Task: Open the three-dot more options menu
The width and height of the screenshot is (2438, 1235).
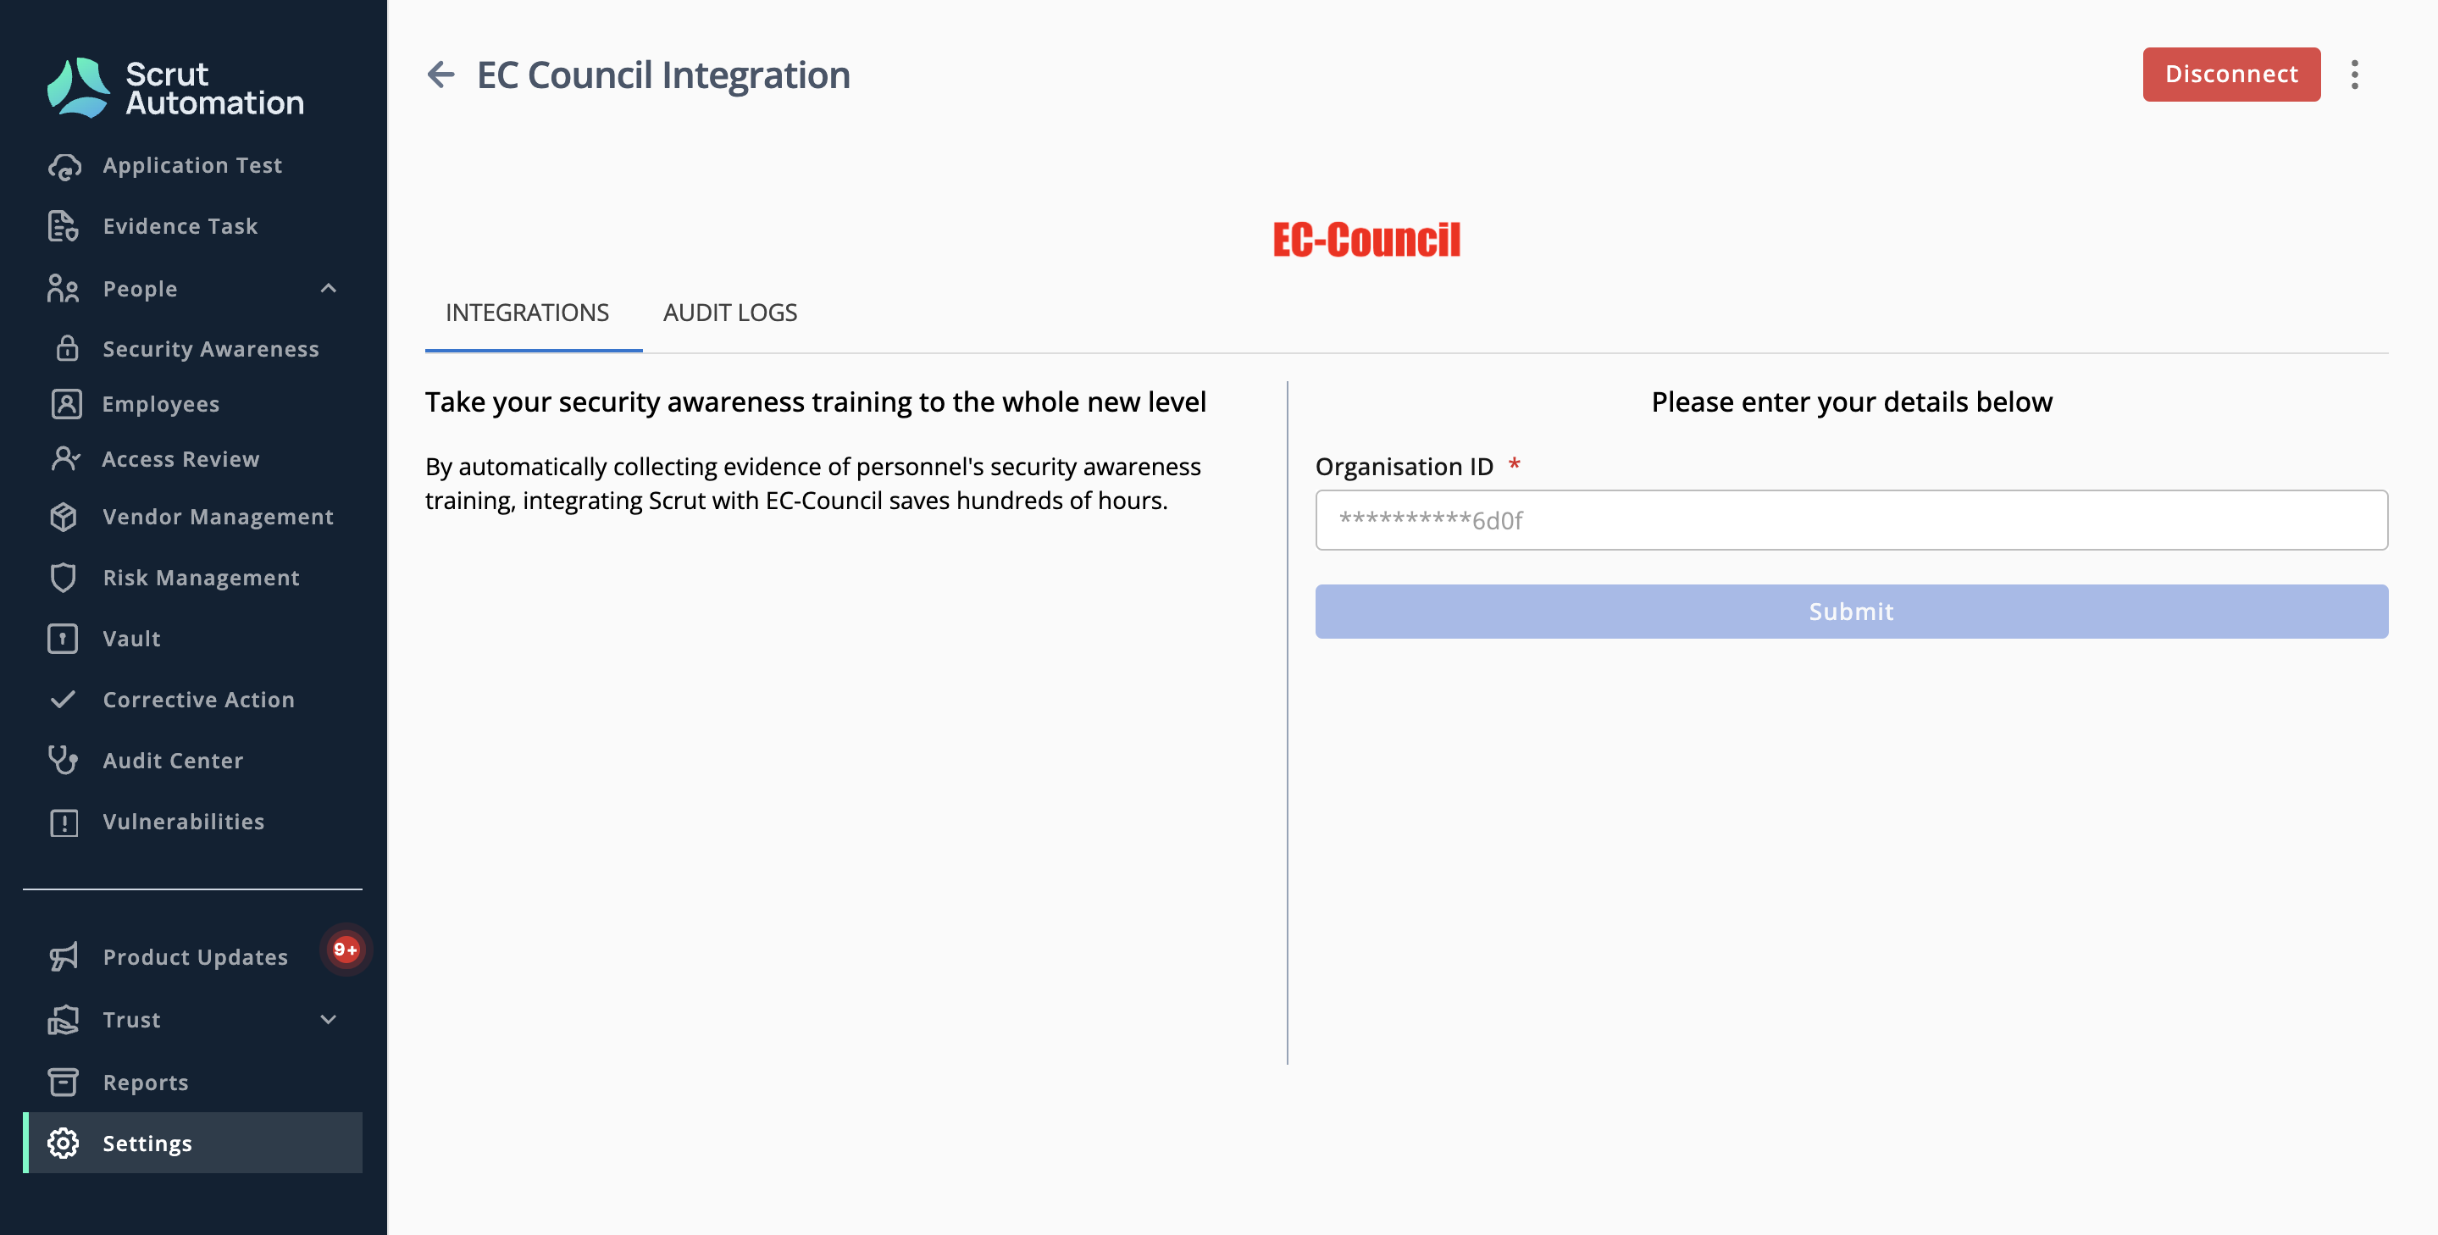Action: pos(2355,75)
